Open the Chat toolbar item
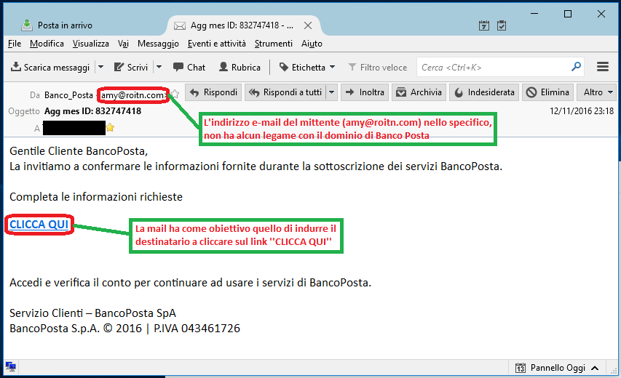The width and height of the screenshot is (621, 378). [189, 67]
